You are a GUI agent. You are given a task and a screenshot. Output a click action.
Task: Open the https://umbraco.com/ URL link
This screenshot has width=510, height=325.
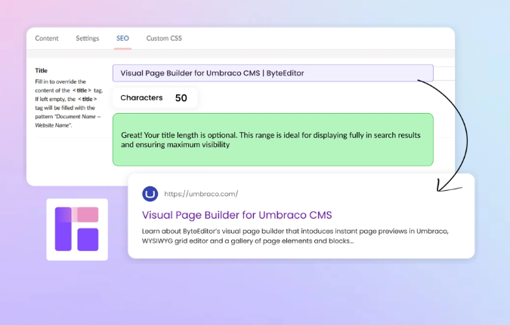pyautogui.click(x=201, y=194)
